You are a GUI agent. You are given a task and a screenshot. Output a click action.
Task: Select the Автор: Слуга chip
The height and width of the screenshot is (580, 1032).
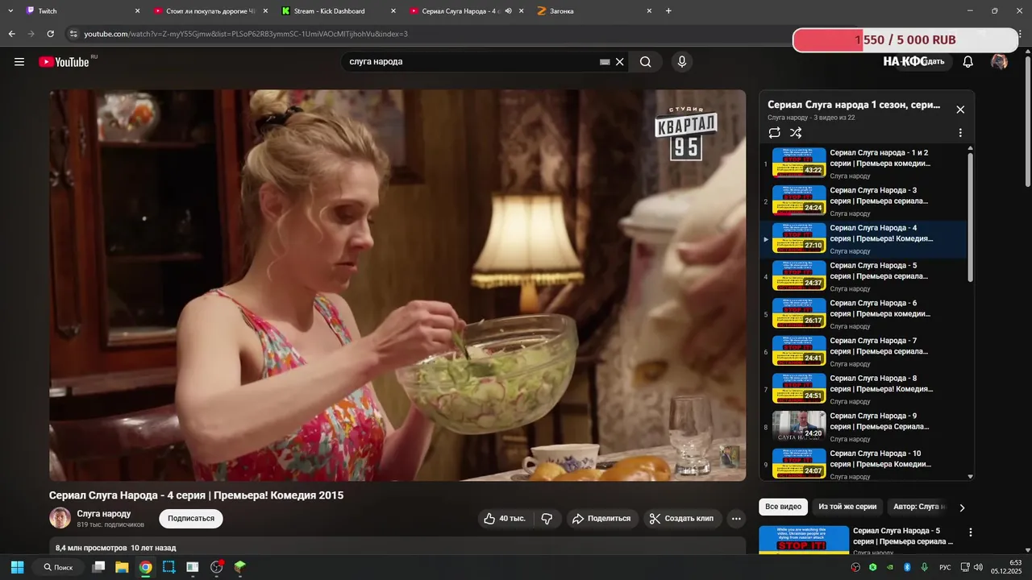tap(916, 507)
